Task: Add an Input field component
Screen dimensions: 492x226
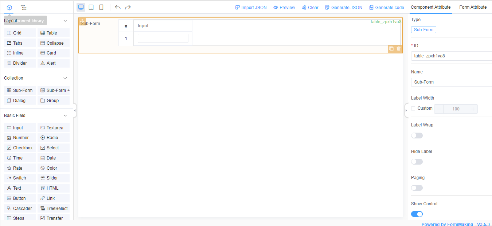Action: coord(20,128)
